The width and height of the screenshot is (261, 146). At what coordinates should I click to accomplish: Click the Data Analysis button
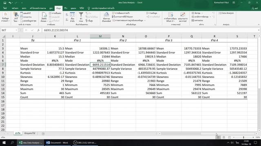[x=226, y=13]
